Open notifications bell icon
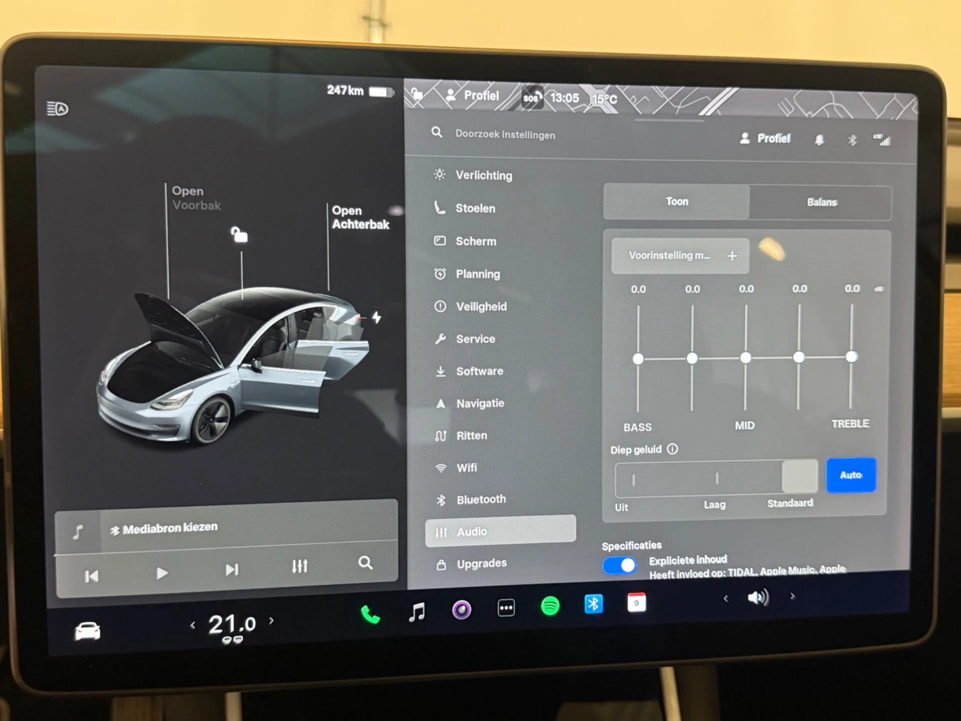Image resolution: width=961 pixels, height=721 pixels. pos(819,140)
